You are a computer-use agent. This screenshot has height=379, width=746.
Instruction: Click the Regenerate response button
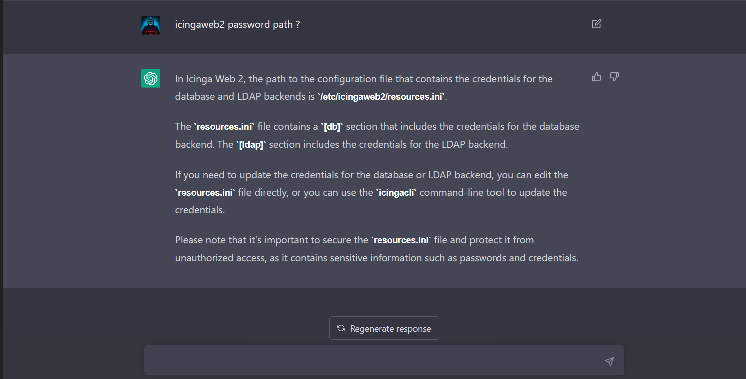tap(384, 328)
